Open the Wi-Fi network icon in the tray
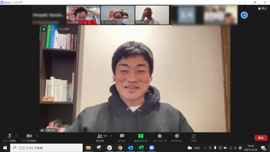 pyautogui.click(x=231, y=148)
